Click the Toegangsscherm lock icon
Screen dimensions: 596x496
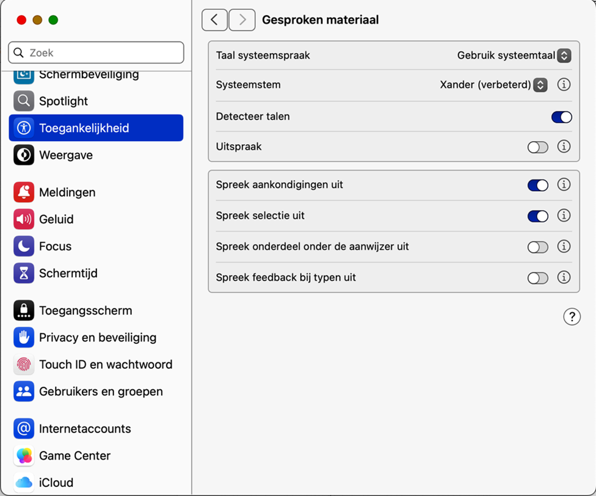pyautogui.click(x=24, y=310)
